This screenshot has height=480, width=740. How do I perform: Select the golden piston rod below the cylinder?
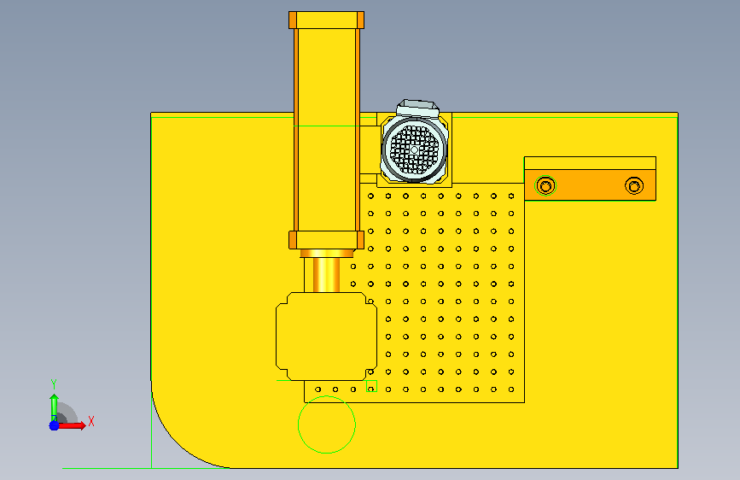coord(327,275)
